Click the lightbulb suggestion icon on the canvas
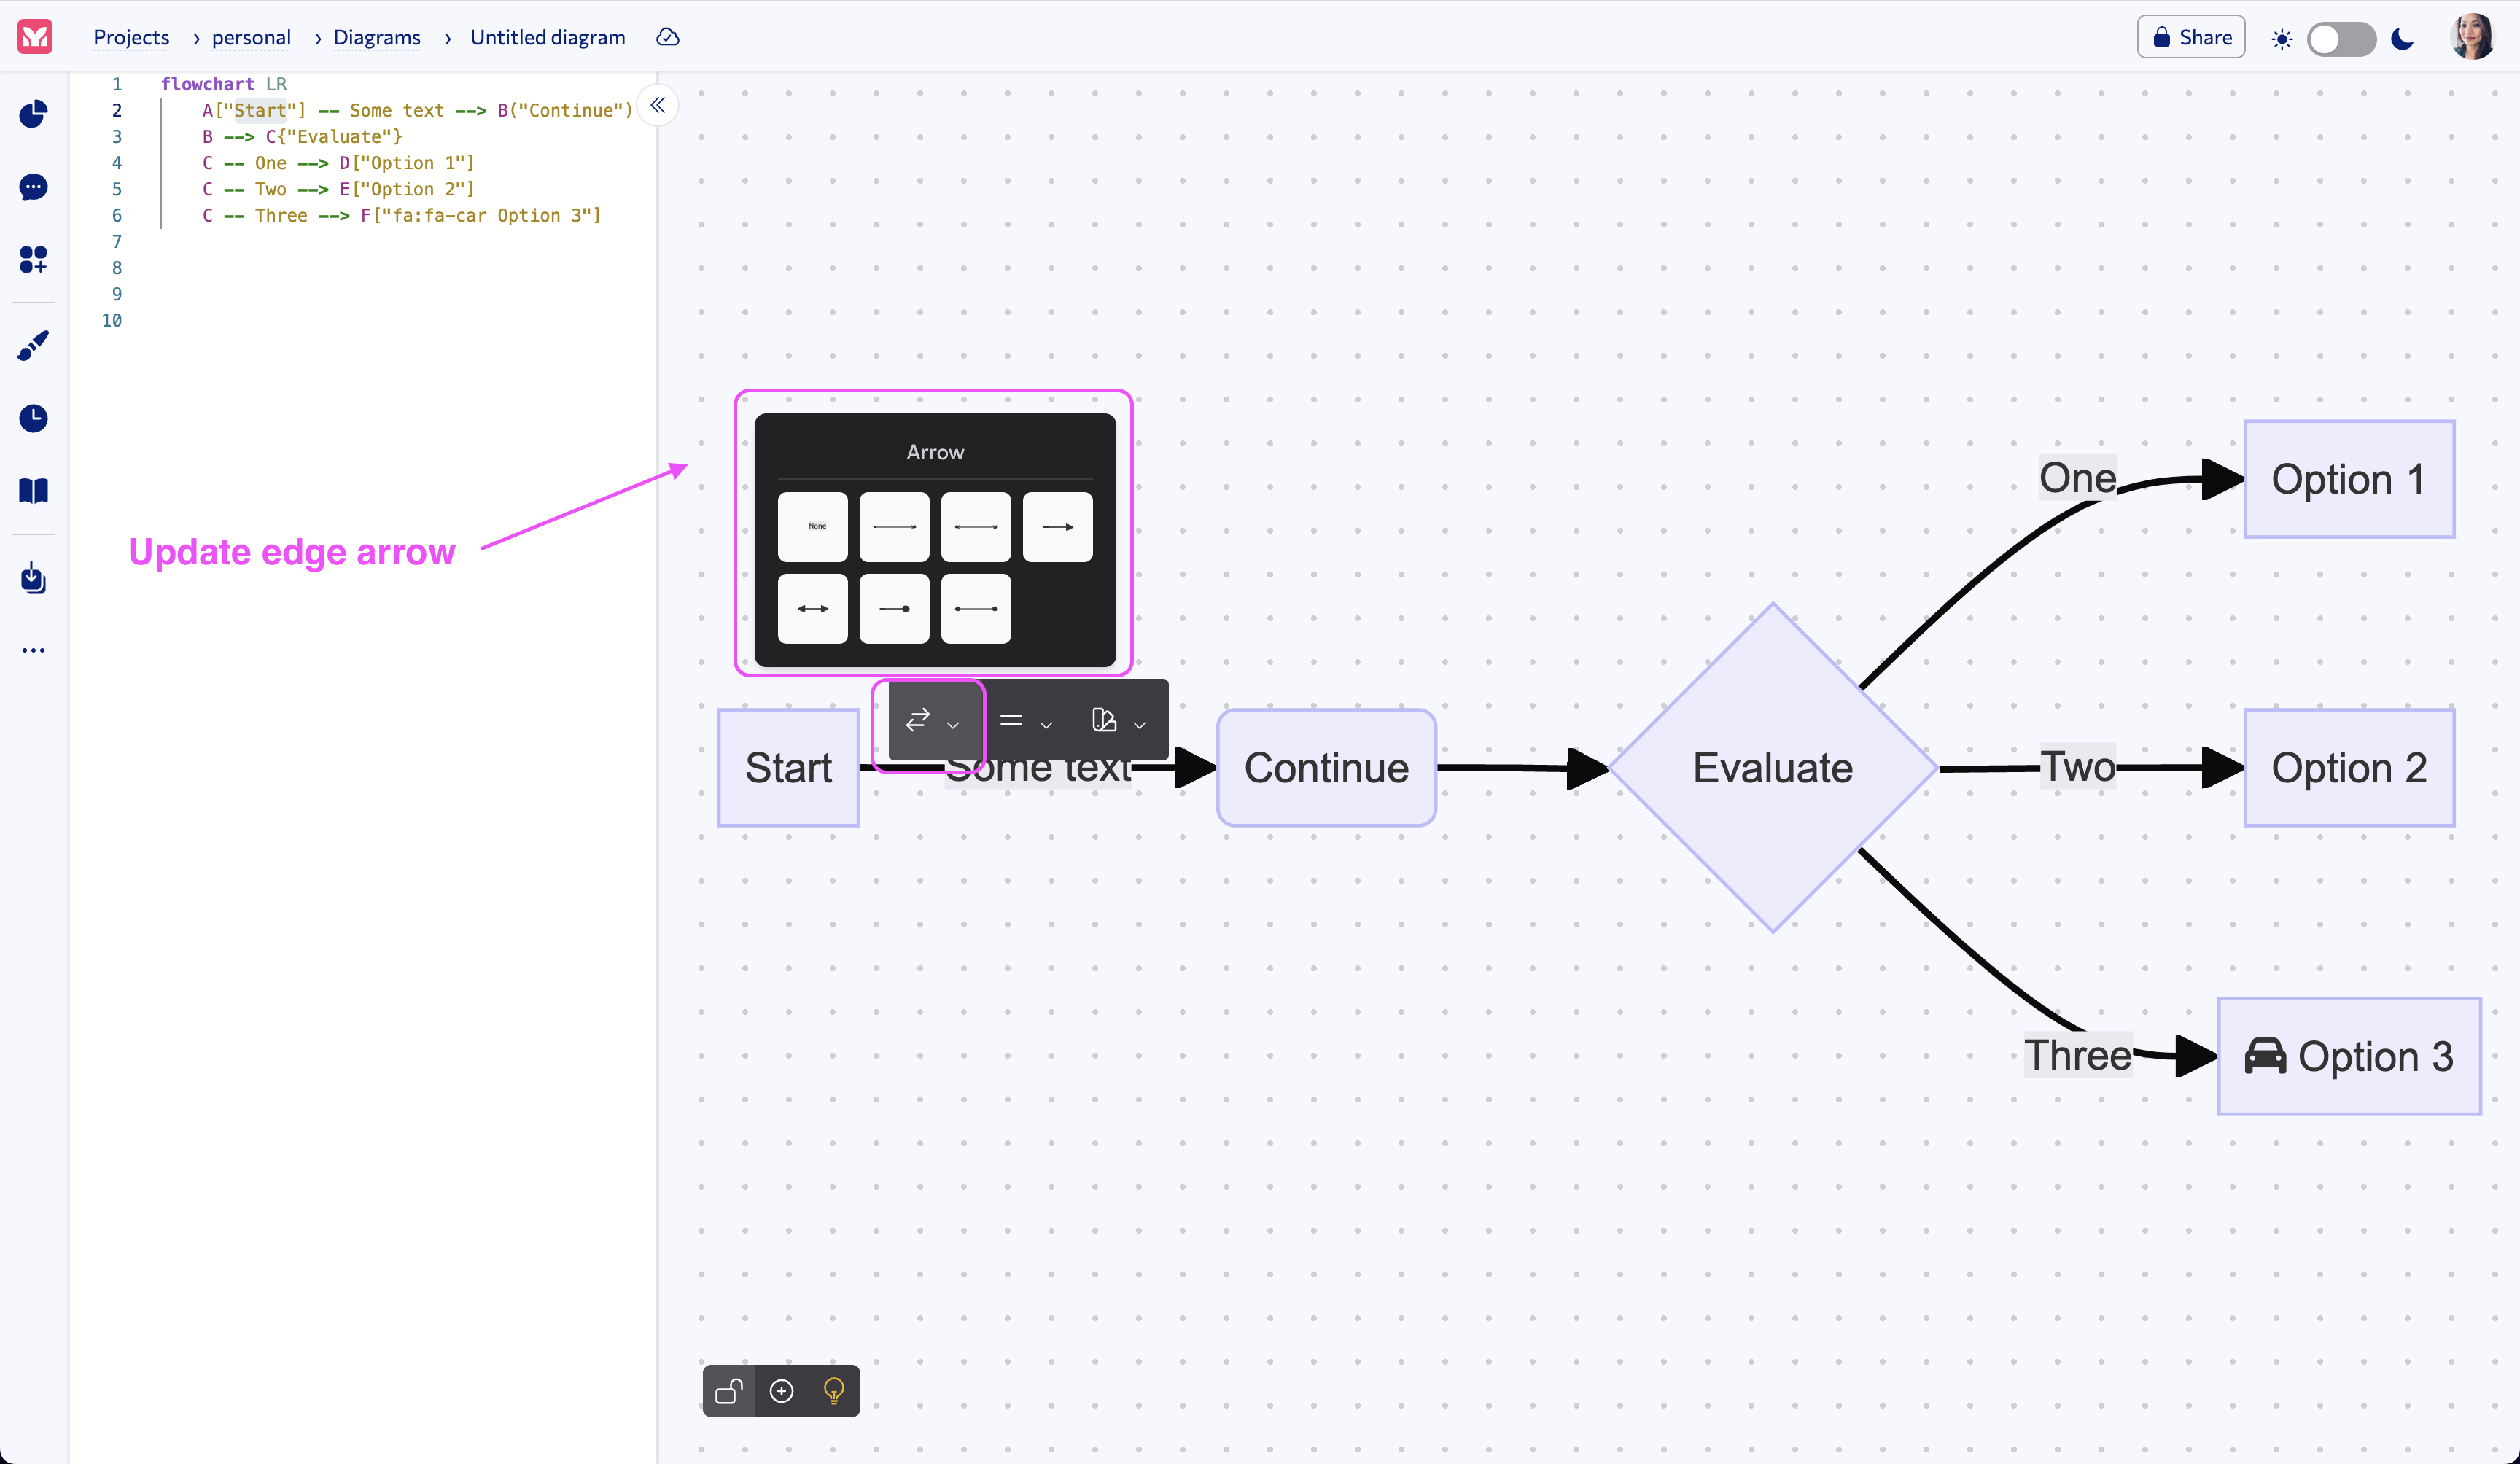 834,1391
